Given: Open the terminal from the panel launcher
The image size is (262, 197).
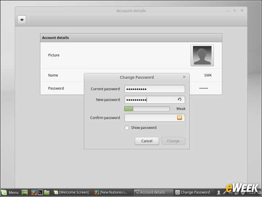Looking at the screenshot, I should [x=40, y=192].
